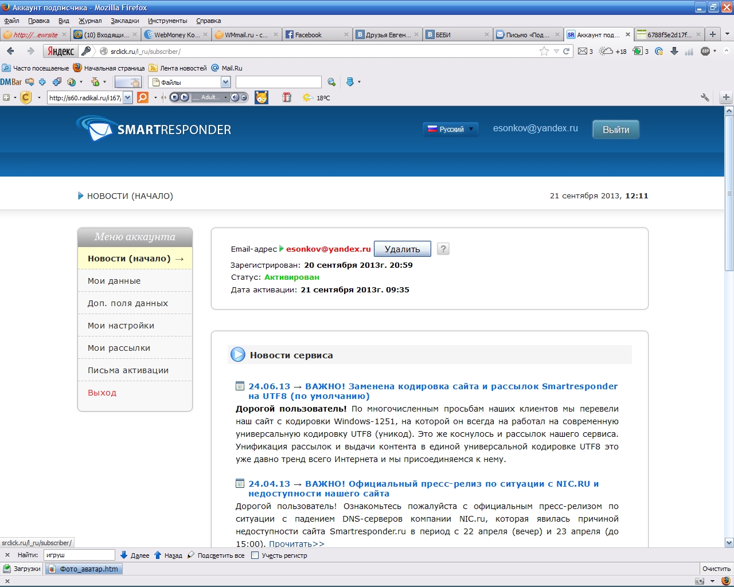This screenshot has height=587, width=734.
Task: Toggle the Учесть регистр checkbox
Action: click(255, 555)
